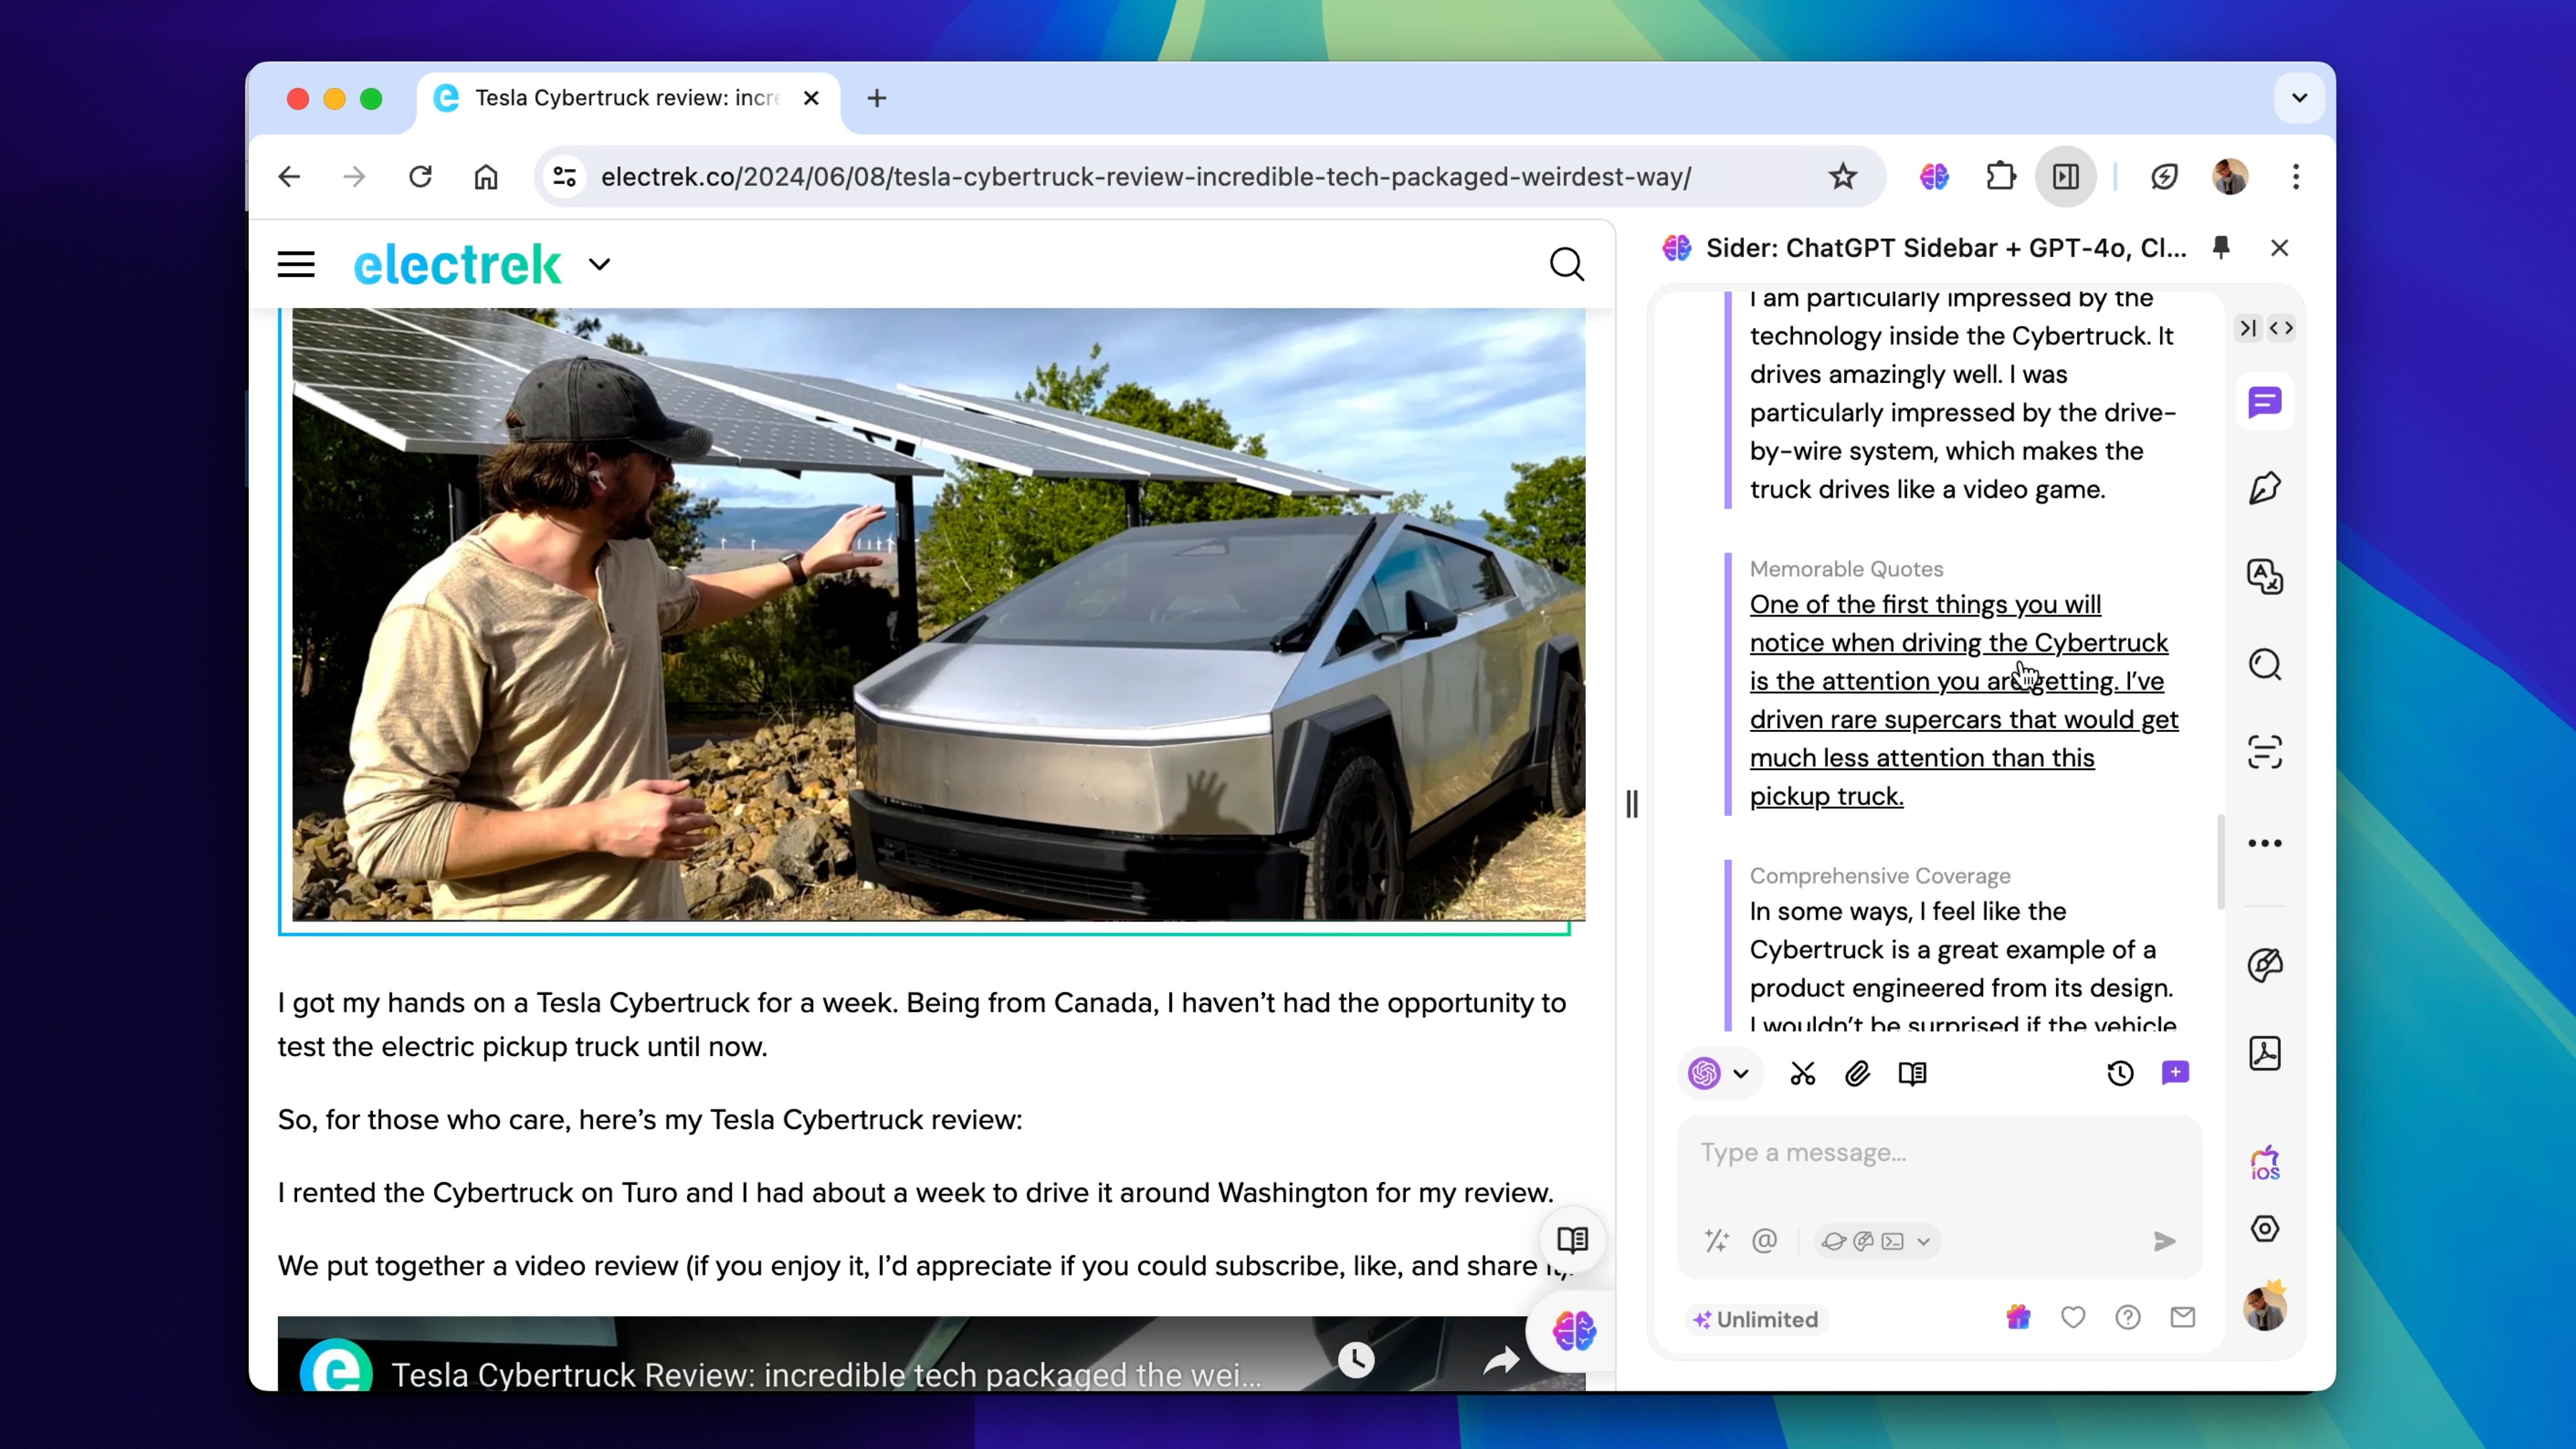
Task: Expand the electrek site dropdown arrow
Action: click(x=599, y=265)
